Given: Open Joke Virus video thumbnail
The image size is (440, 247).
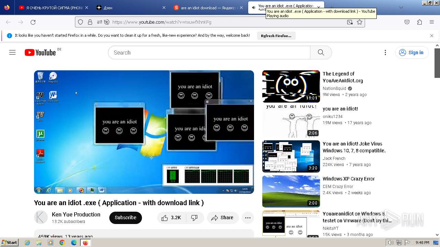Looking at the screenshot, I should coord(291,156).
